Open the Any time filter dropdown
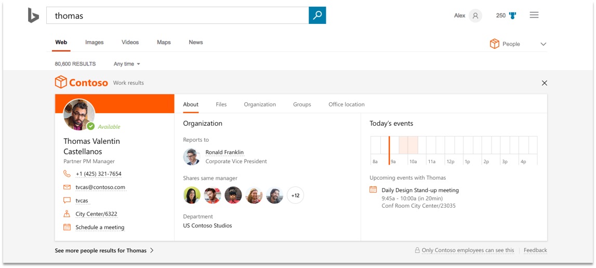Screen dimensions: 596x268 (x=127, y=64)
